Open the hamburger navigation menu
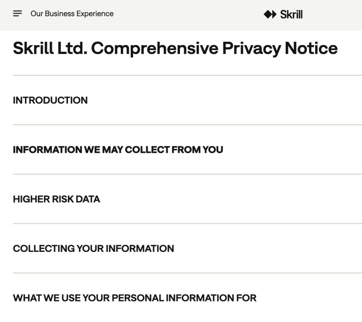 pyautogui.click(x=17, y=13)
